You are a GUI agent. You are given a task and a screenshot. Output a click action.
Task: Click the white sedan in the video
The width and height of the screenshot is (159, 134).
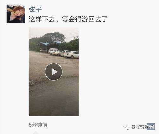point(72,54)
